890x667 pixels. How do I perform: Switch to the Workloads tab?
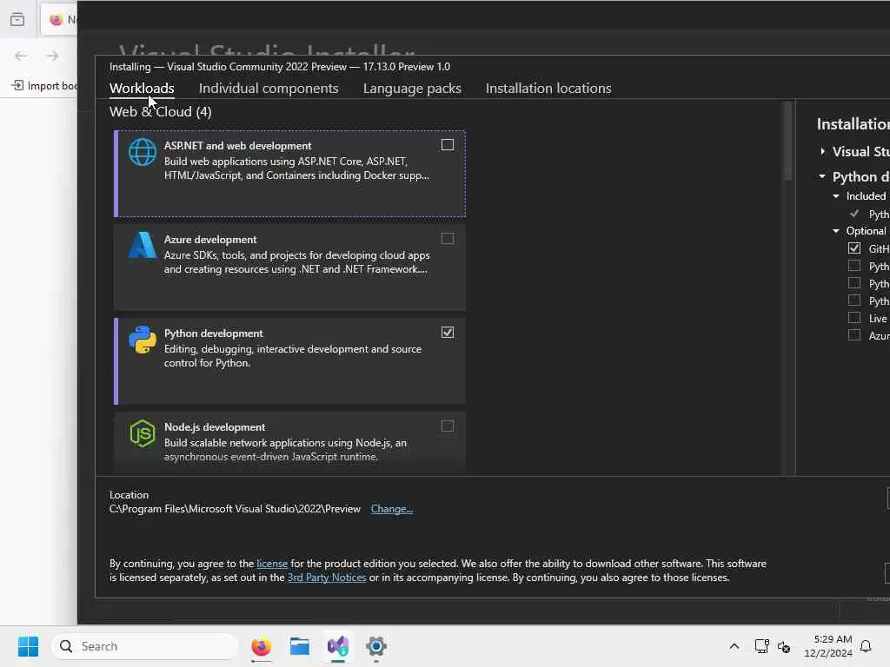tap(142, 88)
